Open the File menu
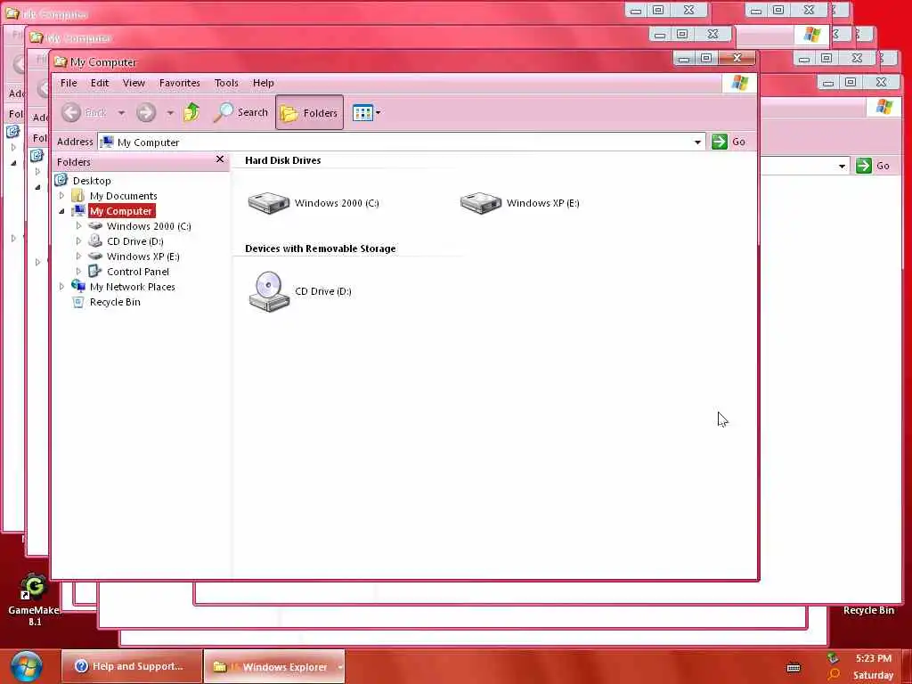The image size is (912, 684). click(69, 83)
